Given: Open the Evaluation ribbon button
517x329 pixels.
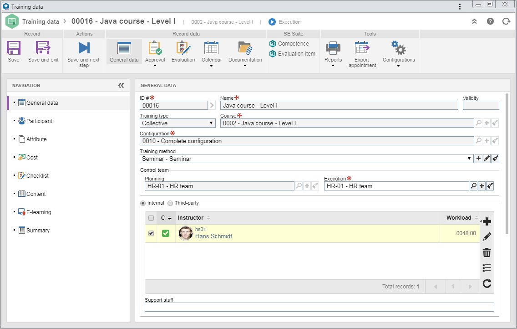Looking at the screenshot, I should pyautogui.click(x=183, y=51).
